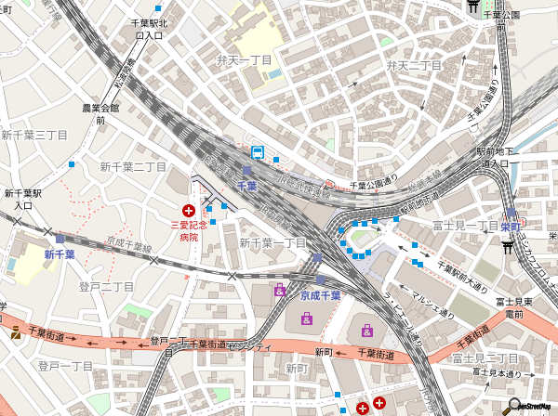This screenshot has width=558, height=416.
Task: Select the blue bus stop icon near 千葉 station
Action: (x=256, y=153)
